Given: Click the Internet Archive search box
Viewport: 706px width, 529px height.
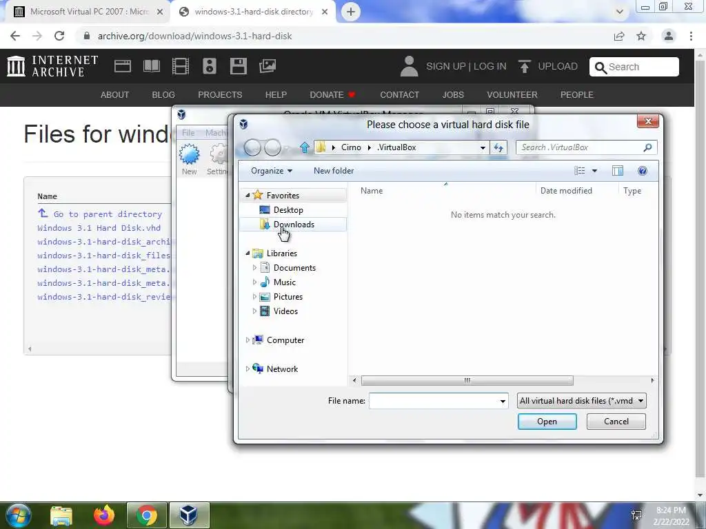Looking at the screenshot, I should 634,67.
